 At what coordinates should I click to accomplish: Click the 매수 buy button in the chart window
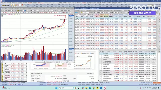[64, 13]
